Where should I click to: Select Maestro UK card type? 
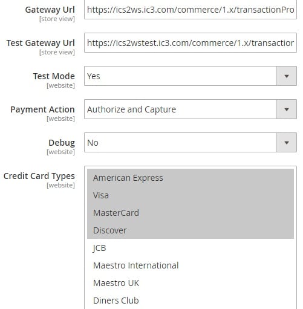[x=191, y=283]
